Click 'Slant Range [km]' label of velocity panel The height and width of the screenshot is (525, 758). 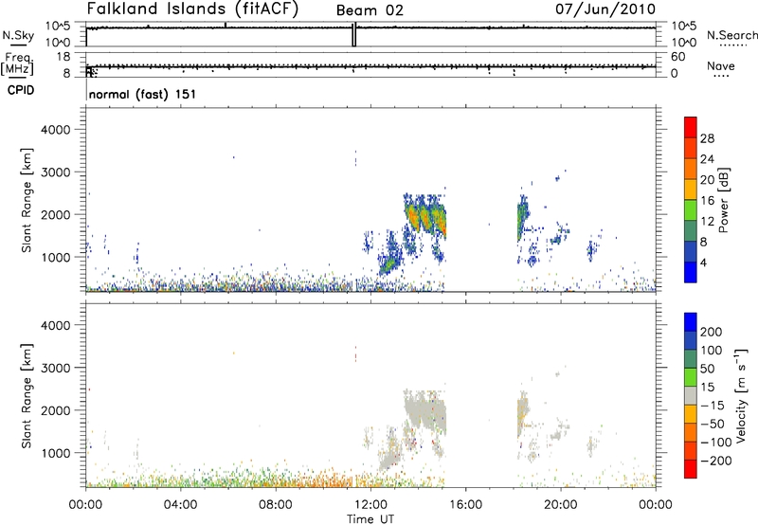point(27,395)
